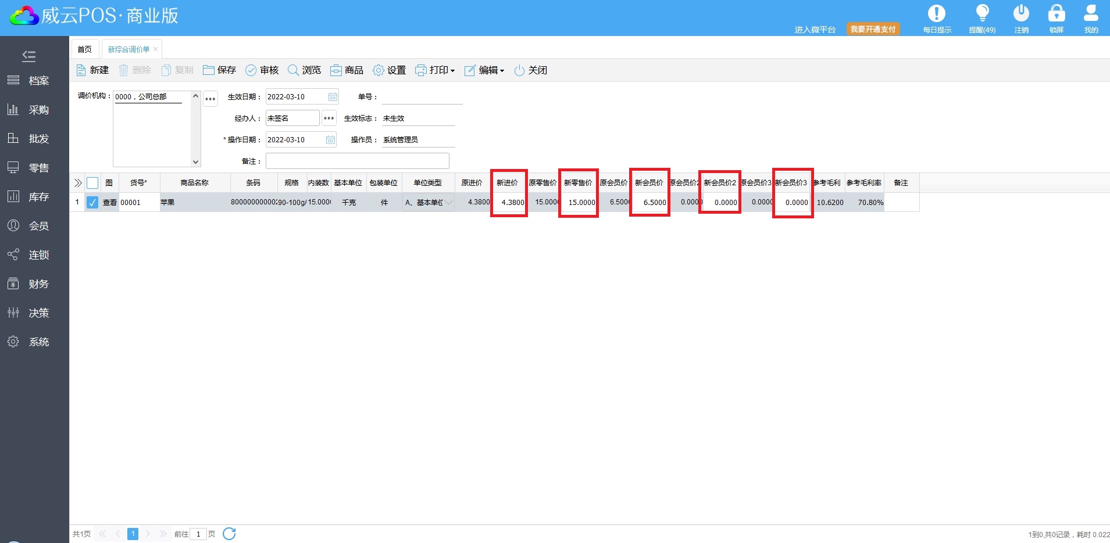Expand the 编辑 (Edit) dropdown

tap(484, 70)
